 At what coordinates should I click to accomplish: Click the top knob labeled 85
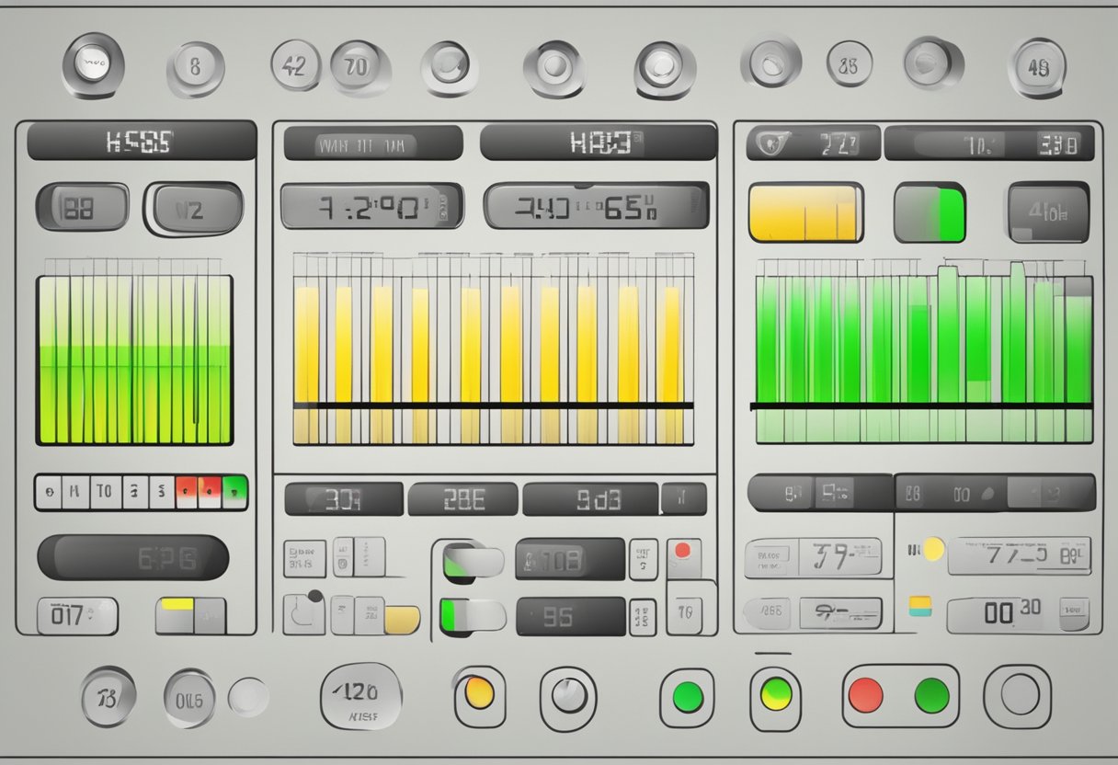click(x=849, y=64)
